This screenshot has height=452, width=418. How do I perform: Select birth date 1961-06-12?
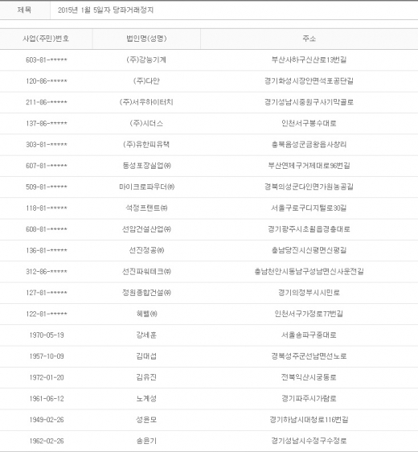click(x=47, y=399)
